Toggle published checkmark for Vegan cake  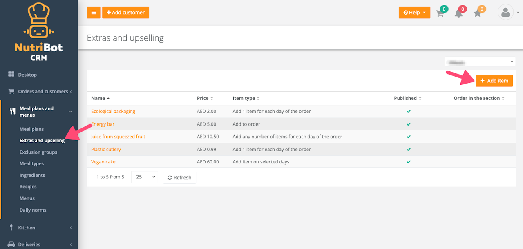pyautogui.click(x=408, y=162)
